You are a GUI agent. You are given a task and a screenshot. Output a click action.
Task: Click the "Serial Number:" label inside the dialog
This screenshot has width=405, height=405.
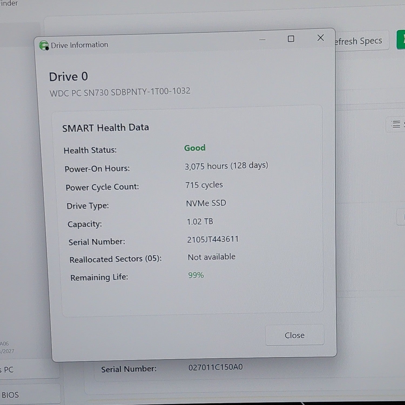[97, 242]
